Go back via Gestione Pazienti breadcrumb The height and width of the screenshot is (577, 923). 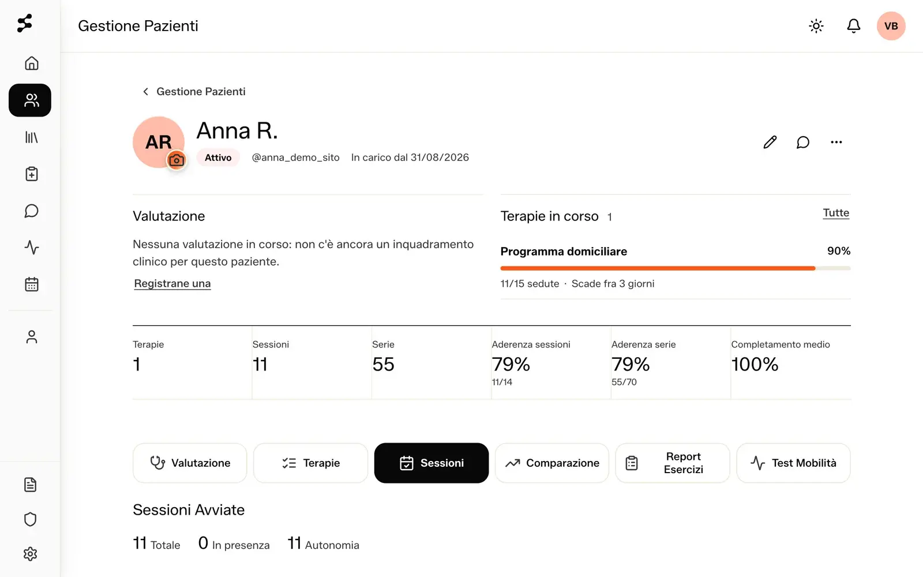(x=194, y=92)
